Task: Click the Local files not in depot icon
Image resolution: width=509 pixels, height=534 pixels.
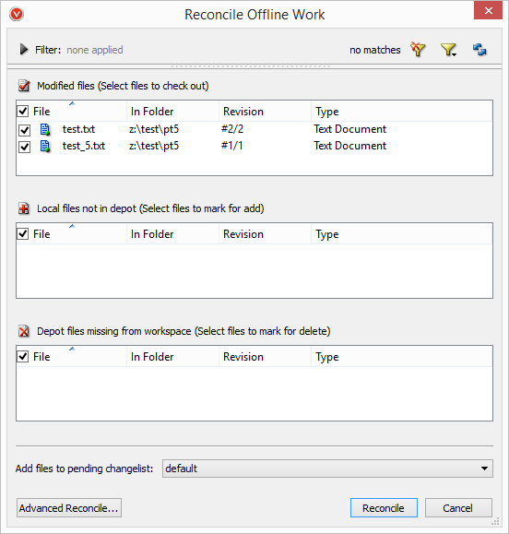Action: [24, 208]
